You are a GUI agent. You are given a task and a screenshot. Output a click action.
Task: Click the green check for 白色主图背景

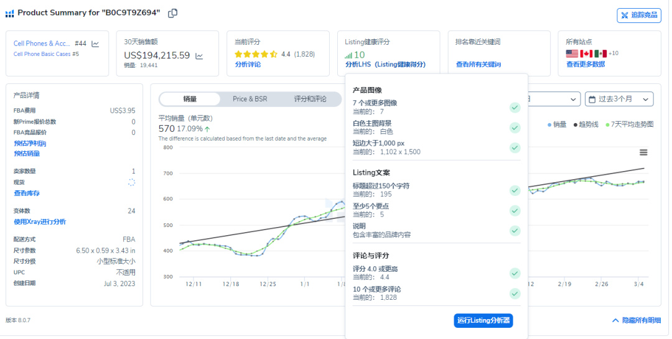(515, 128)
